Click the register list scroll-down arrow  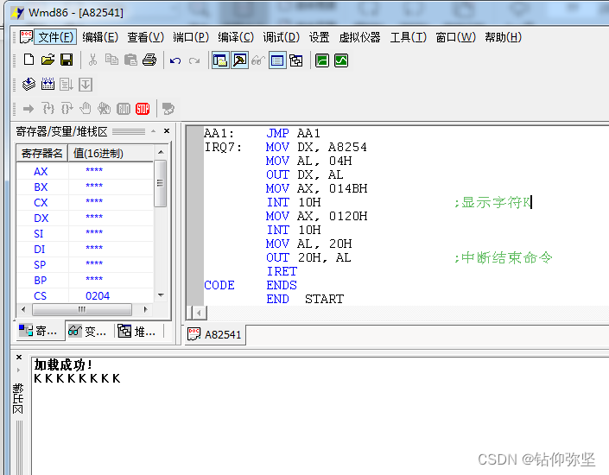coord(161,295)
